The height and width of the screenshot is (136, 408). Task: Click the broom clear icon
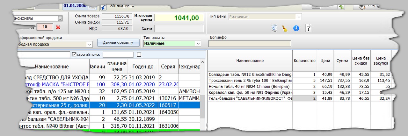[x=285, y=28]
